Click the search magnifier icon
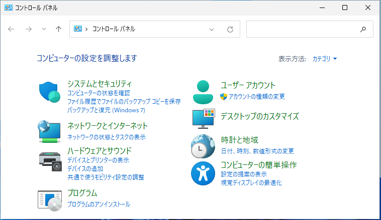 [x=363, y=30]
